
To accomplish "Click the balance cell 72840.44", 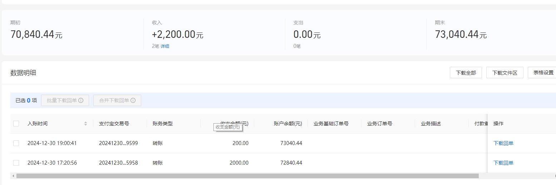I will pos(291,163).
